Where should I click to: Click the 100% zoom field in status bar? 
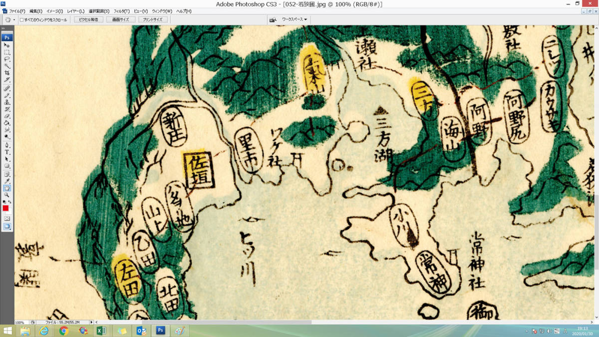pos(21,323)
